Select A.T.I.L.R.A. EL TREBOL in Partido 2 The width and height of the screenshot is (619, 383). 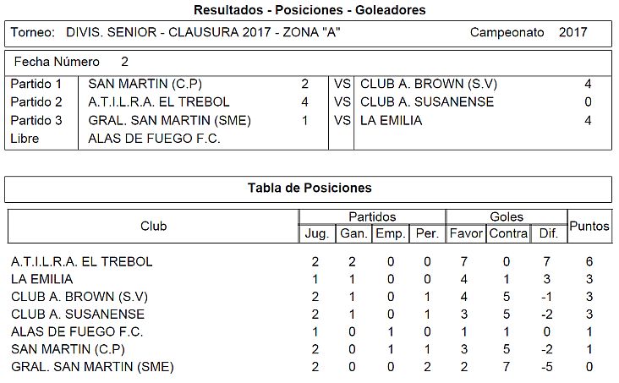tap(159, 101)
